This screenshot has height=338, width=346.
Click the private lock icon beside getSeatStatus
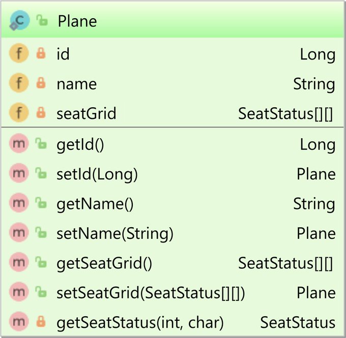point(41,321)
